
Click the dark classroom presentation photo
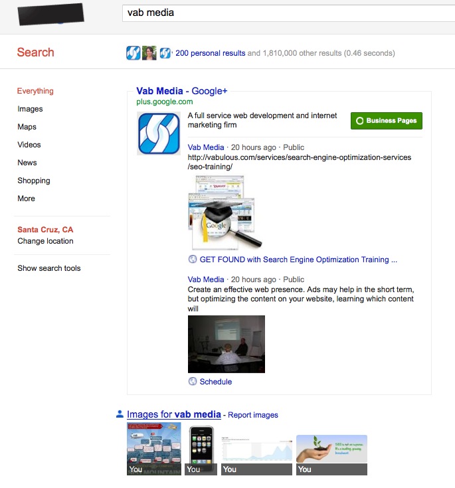[227, 344]
